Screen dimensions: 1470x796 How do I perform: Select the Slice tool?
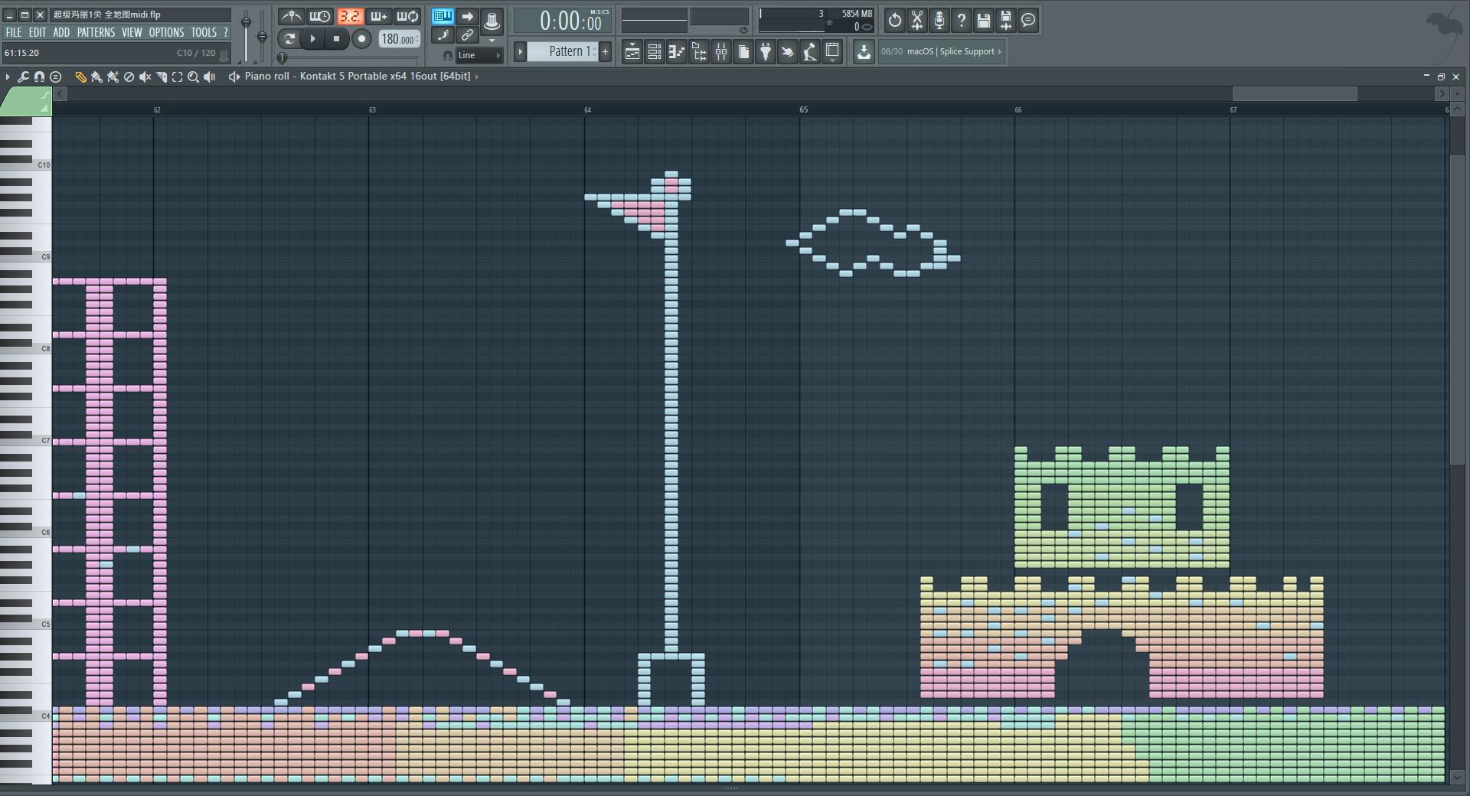click(161, 77)
